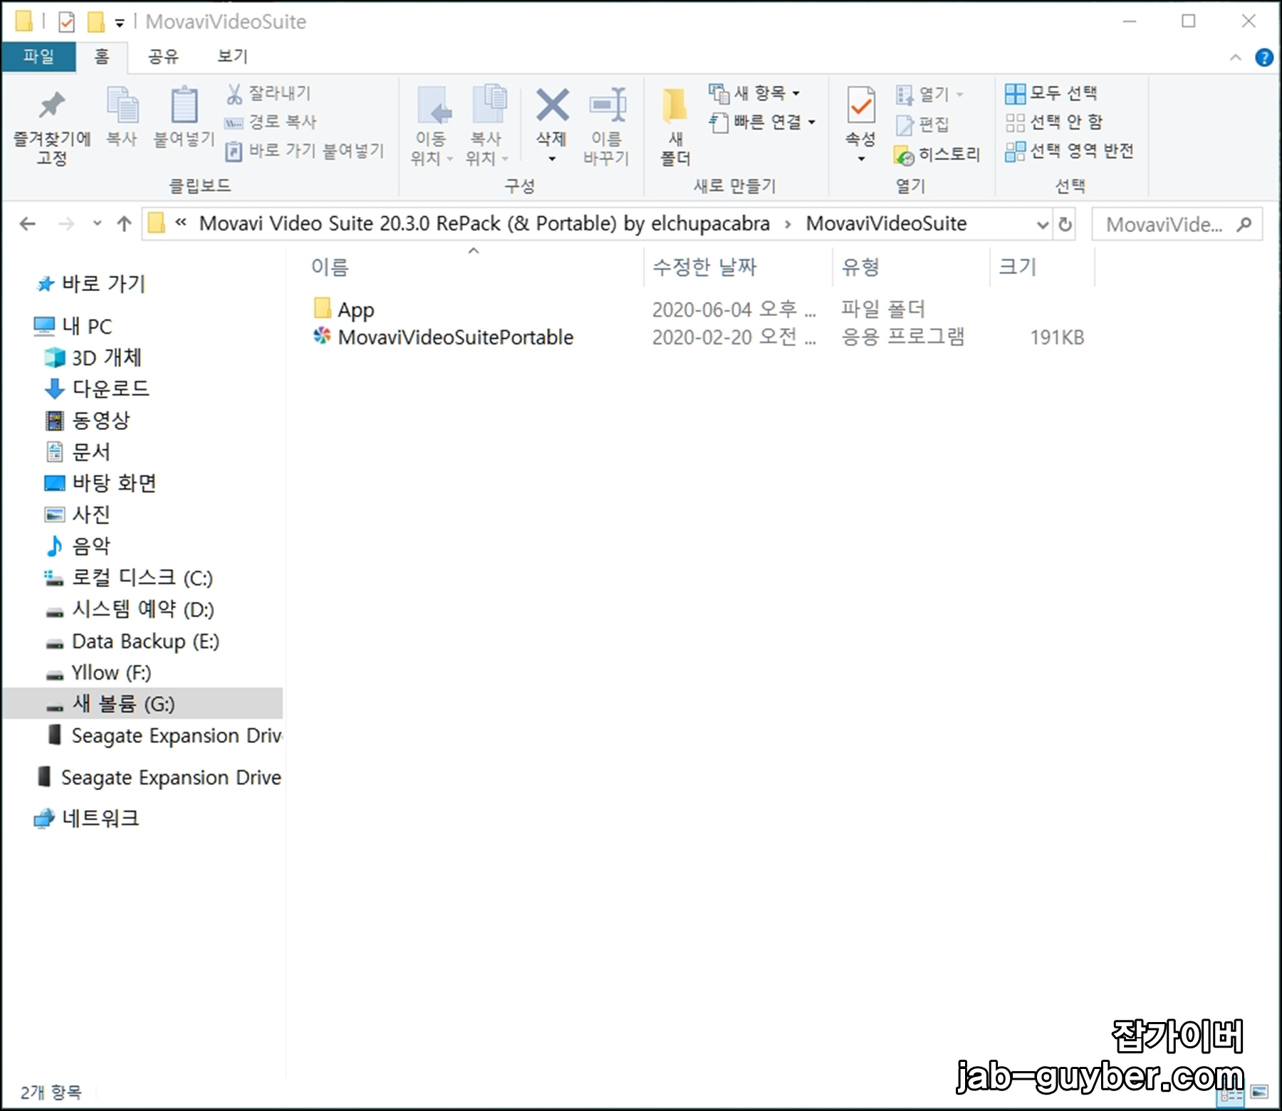Click the 붙여넣기 (Paste) clipboard icon
Screen dimensions: 1282x1111
(x=184, y=105)
